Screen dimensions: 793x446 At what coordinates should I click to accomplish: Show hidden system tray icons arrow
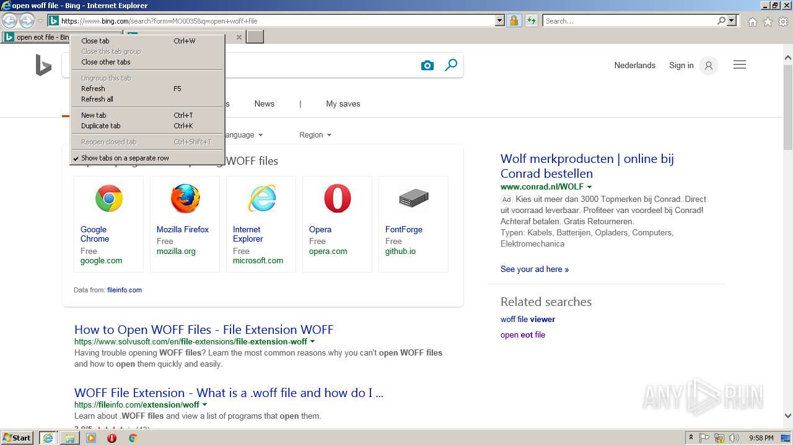pos(691,438)
